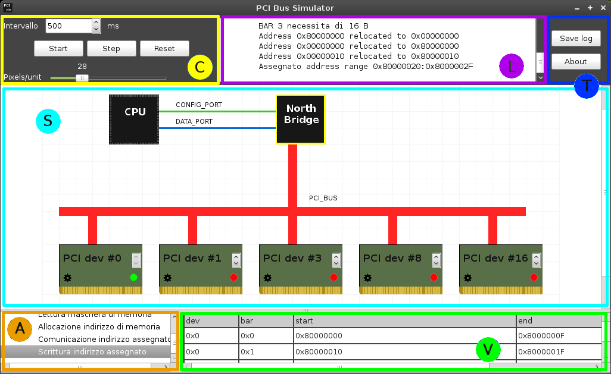Screen dimensions: 611x374
Task: Click the address table horizontal scrollbar thumb
Action: point(340,367)
